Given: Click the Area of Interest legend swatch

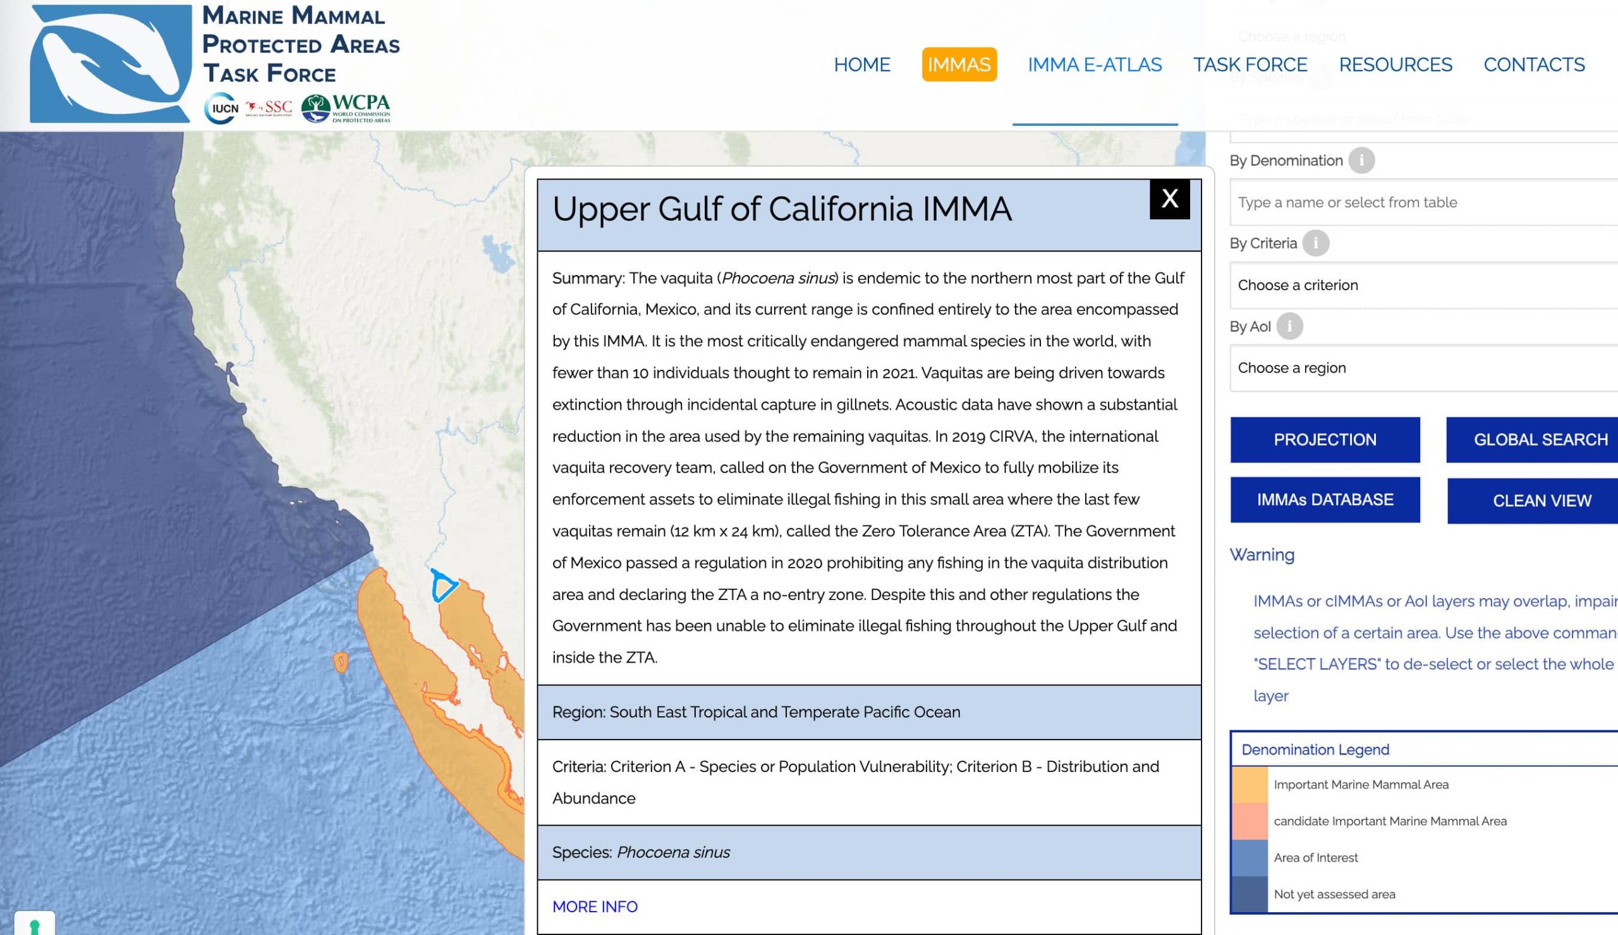Looking at the screenshot, I should click(x=1250, y=858).
